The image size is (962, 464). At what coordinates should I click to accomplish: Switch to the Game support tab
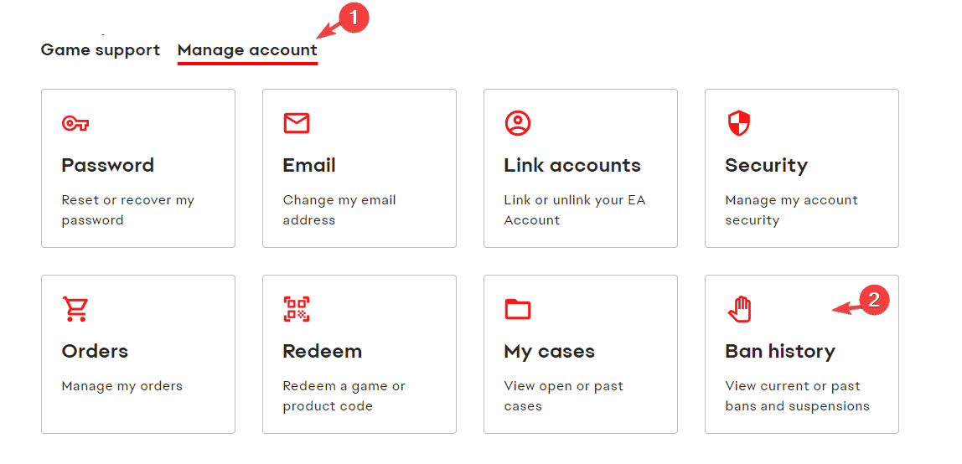coord(101,50)
